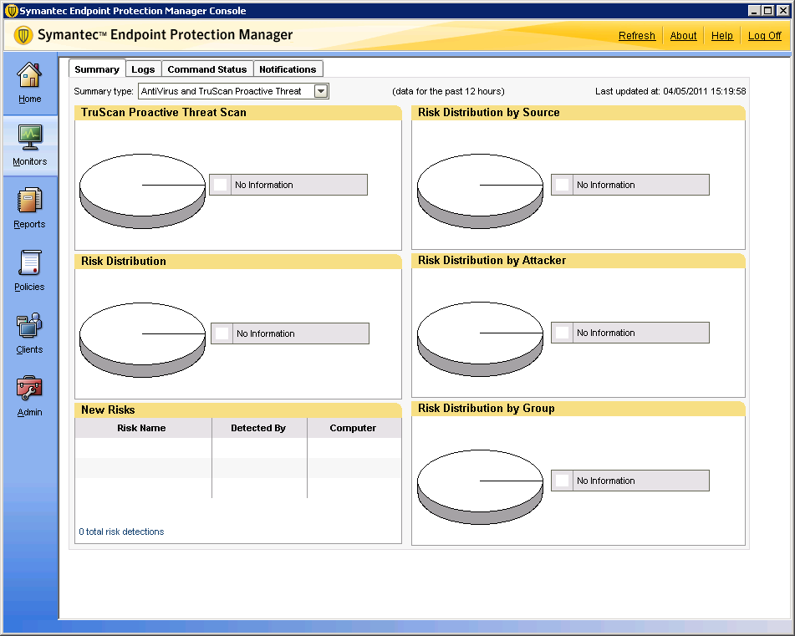The height and width of the screenshot is (636, 795).
Task: Click TruScan Proactive Threat Scan legend swatch
Action: click(x=221, y=185)
